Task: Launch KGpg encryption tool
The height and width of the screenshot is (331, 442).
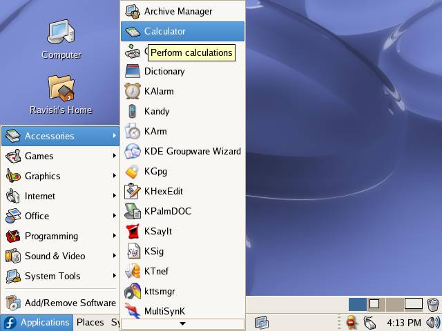Action: [x=182, y=171]
